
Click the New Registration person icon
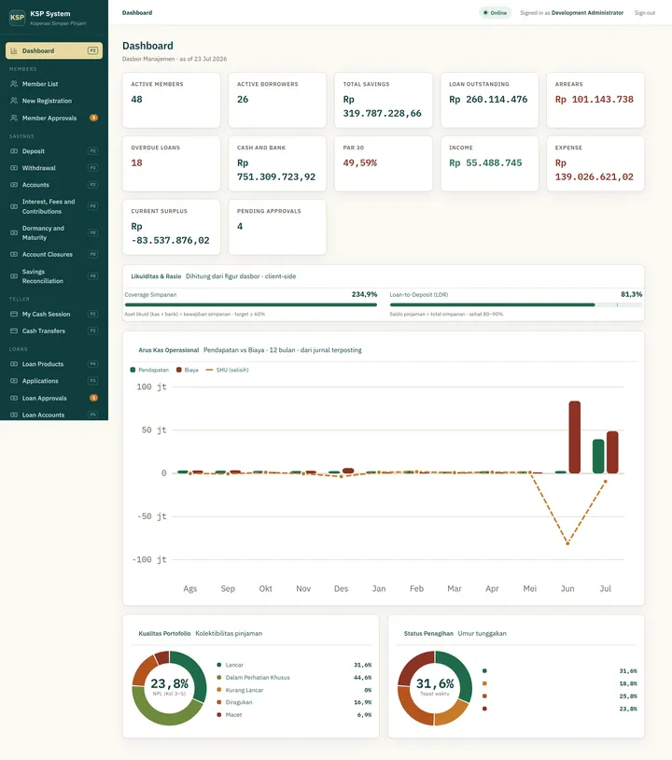14,101
